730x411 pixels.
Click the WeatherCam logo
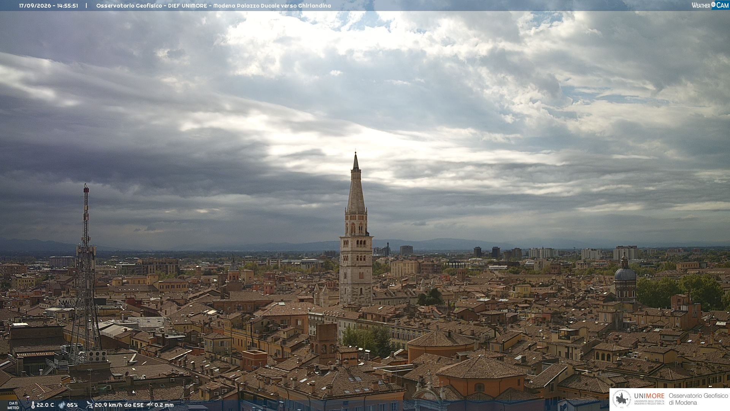(x=710, y=5)
